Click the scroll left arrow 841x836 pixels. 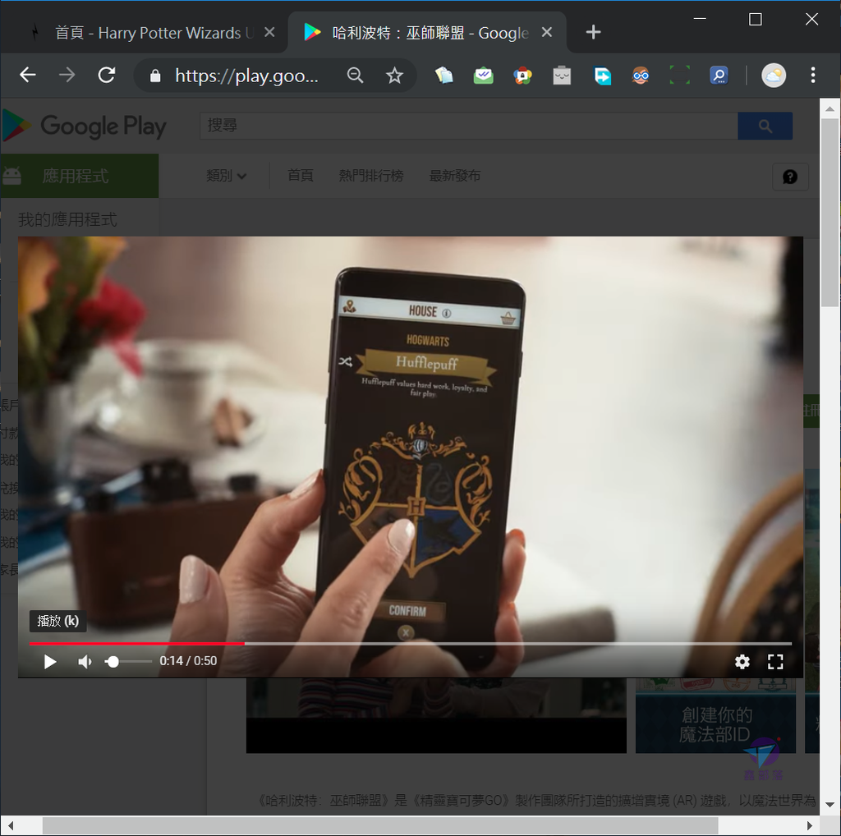[x=10, y=825]
